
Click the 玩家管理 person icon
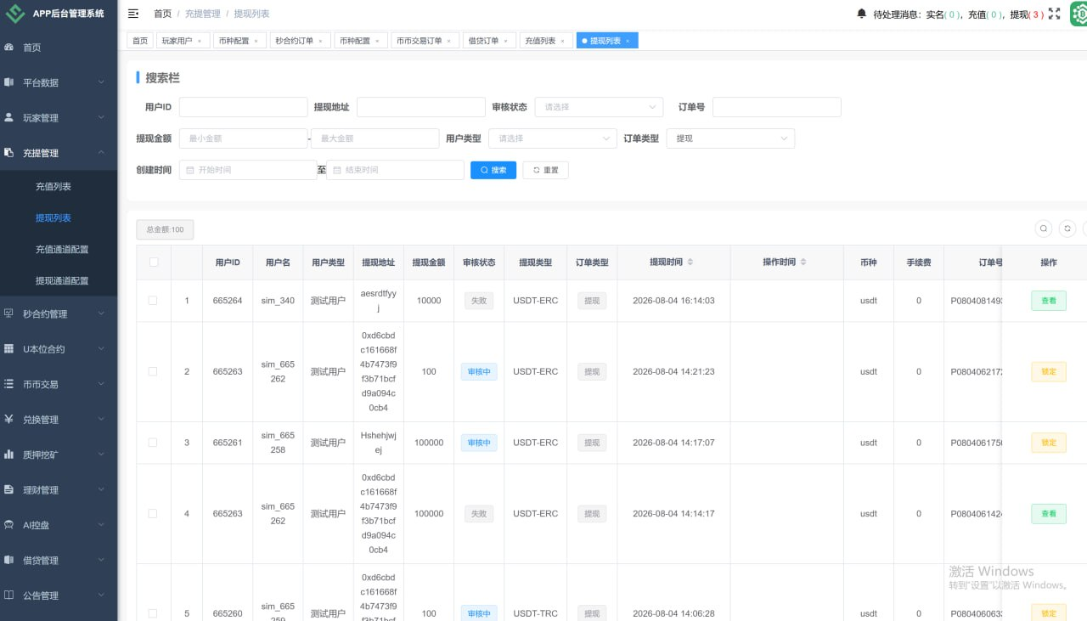(x=8, y=117)
